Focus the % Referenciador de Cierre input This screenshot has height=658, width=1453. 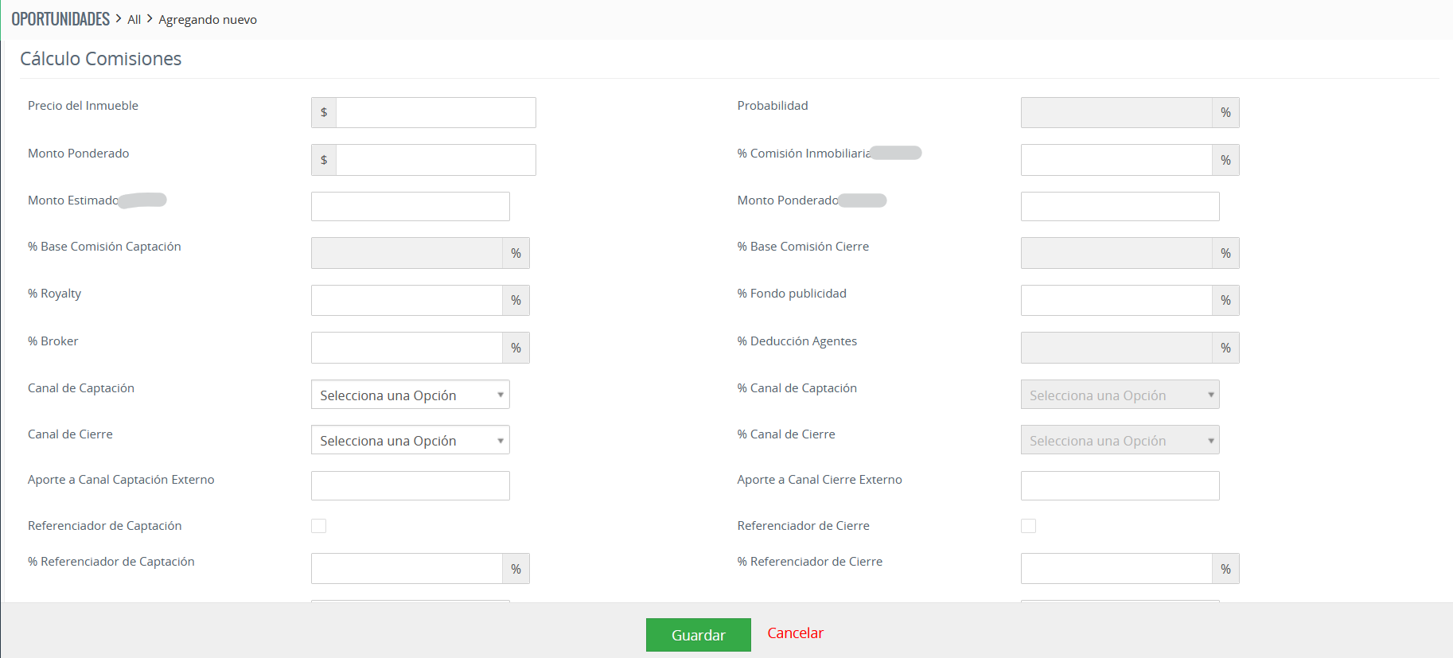tap(1116, 568)
